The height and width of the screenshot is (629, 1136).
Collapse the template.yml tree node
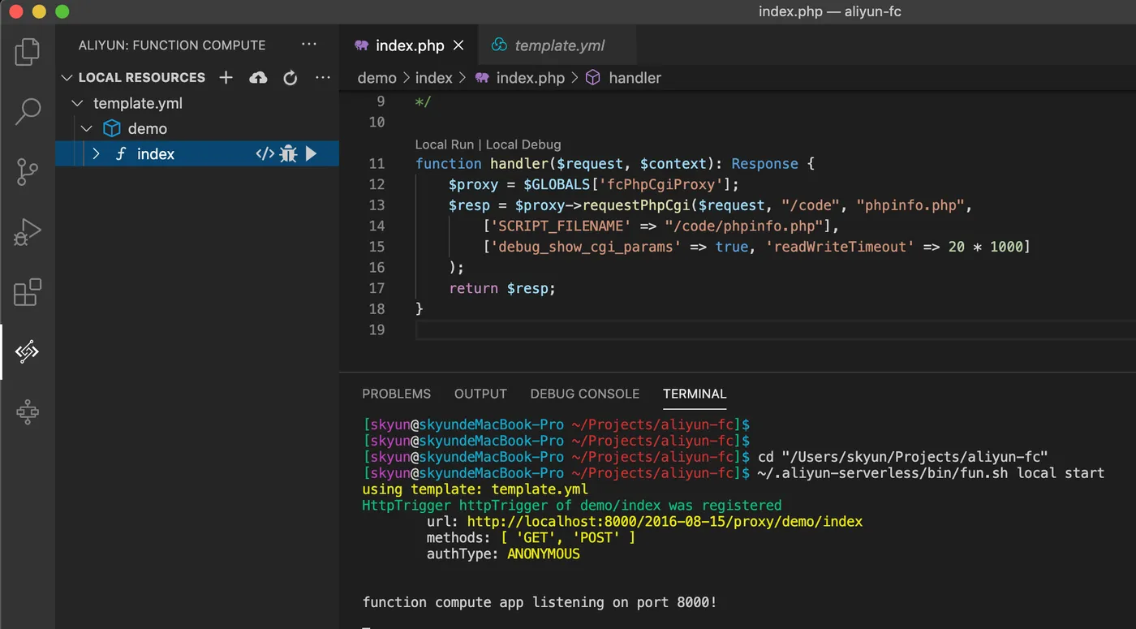click(78, 104)
